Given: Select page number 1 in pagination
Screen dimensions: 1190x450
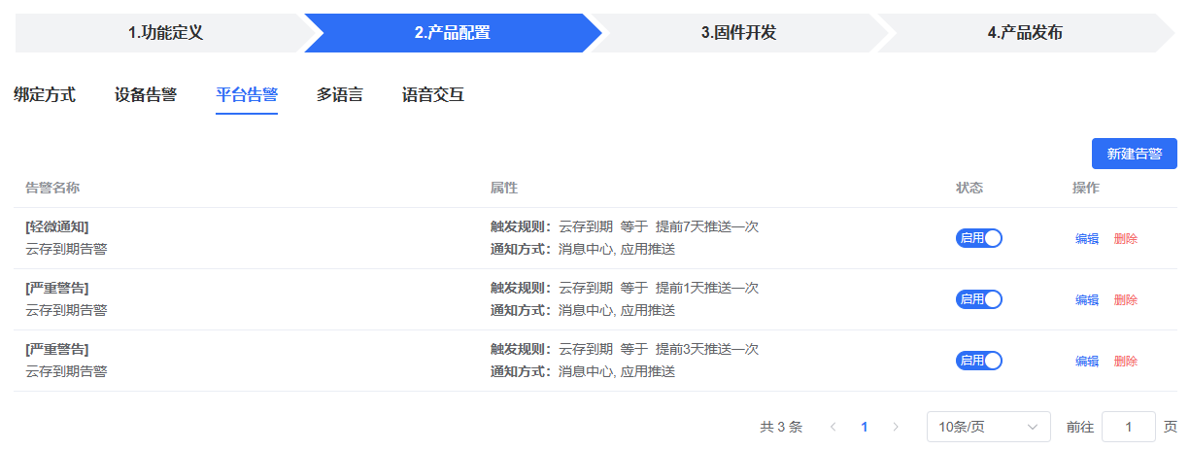Looking at the screenshot, I should 864,427.
